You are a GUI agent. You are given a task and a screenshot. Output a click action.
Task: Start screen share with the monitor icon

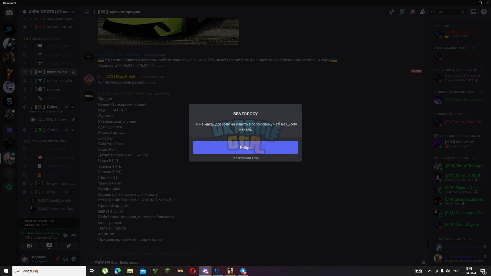tap(49, 246)
